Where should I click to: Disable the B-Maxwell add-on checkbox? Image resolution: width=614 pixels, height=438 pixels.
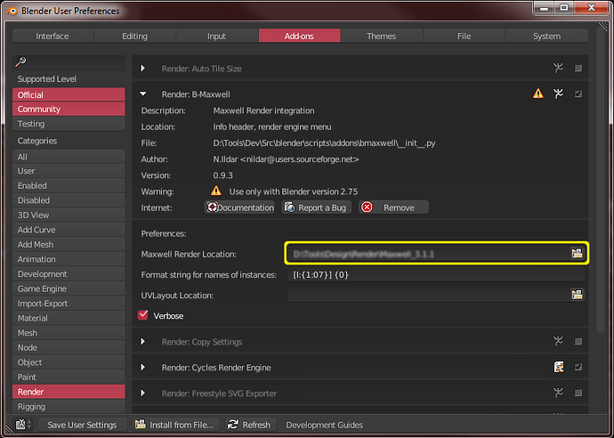click(578, 93)
